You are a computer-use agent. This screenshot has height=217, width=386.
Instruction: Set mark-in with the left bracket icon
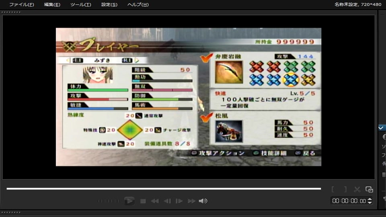click(x=333, y=189)
